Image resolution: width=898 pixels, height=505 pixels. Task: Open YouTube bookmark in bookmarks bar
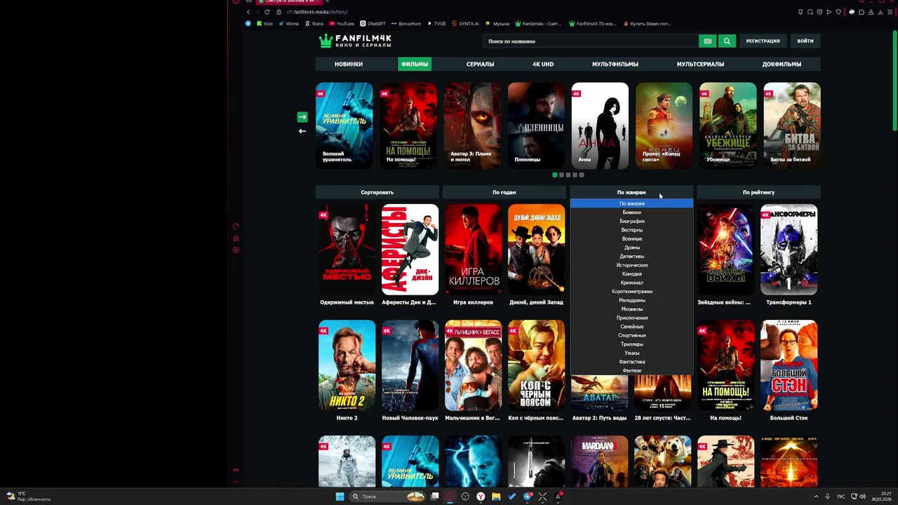[342, 24]
